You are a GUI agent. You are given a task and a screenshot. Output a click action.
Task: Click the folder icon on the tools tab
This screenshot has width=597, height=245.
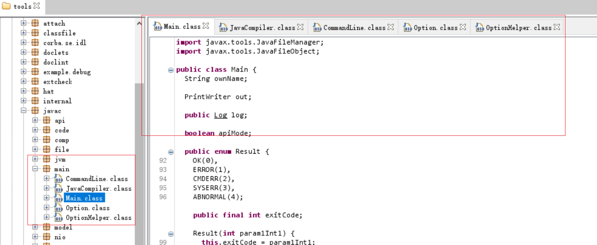click(6, 6)
